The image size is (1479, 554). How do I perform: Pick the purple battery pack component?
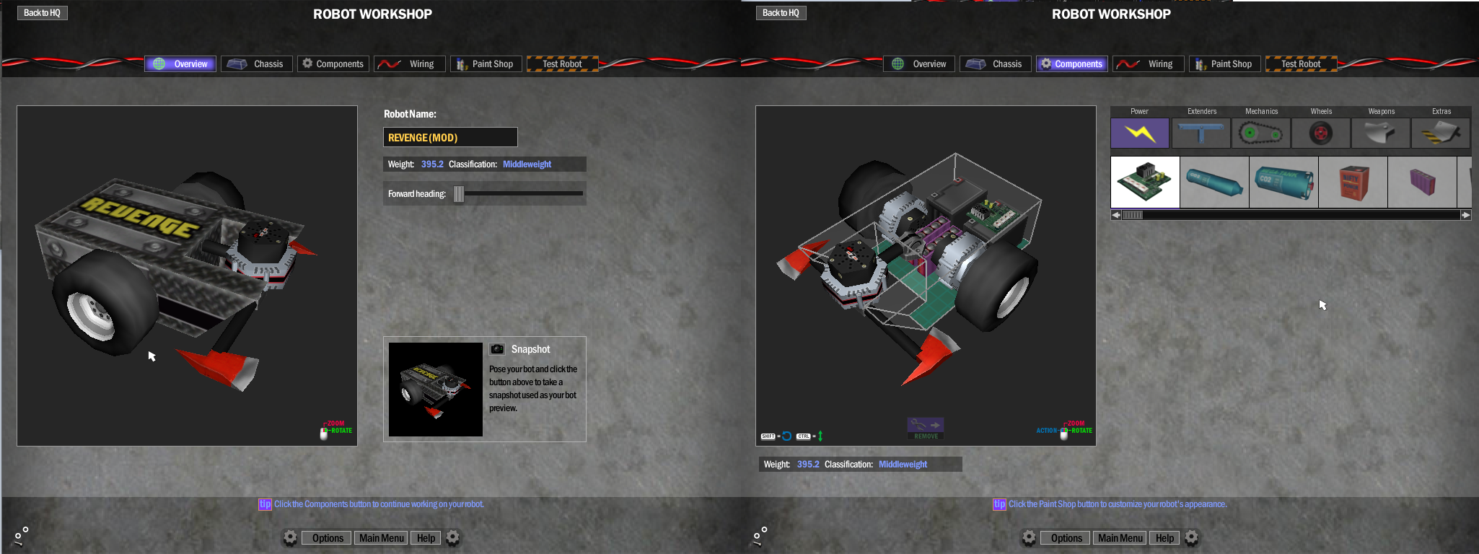1422,183
